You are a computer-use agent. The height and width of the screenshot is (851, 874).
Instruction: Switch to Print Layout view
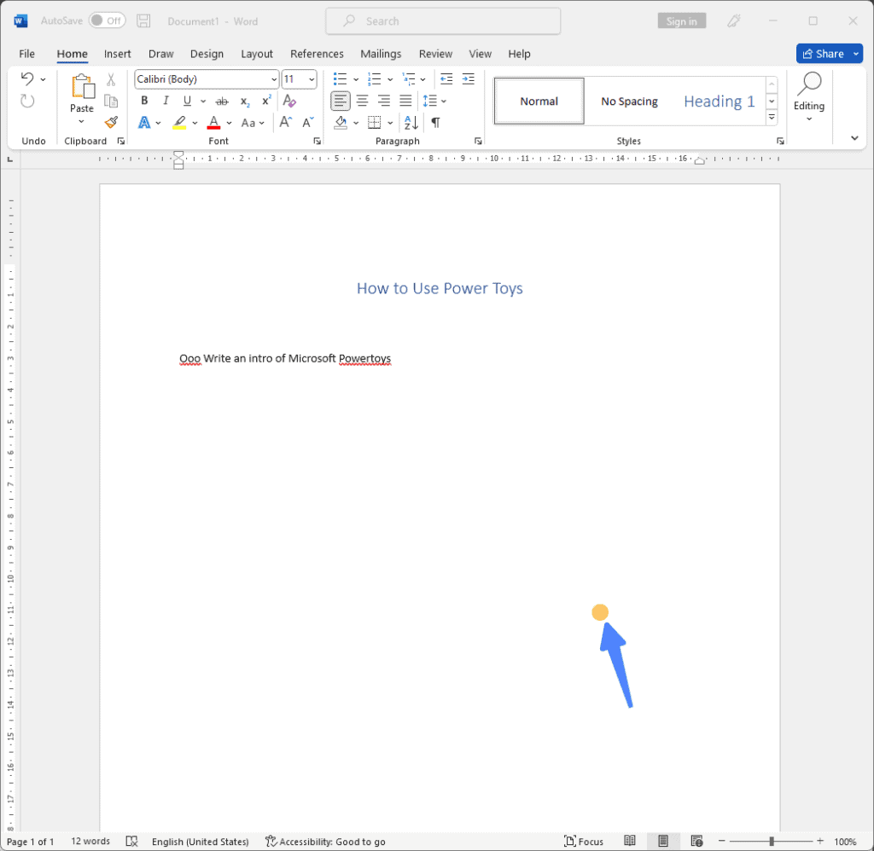point(662,841)
